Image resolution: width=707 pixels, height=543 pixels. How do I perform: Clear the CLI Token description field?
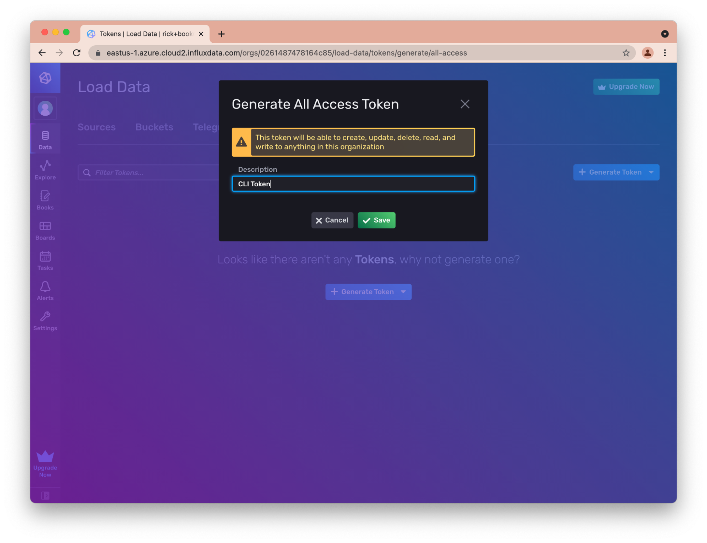pyautogui.click(x=353, y=183)
